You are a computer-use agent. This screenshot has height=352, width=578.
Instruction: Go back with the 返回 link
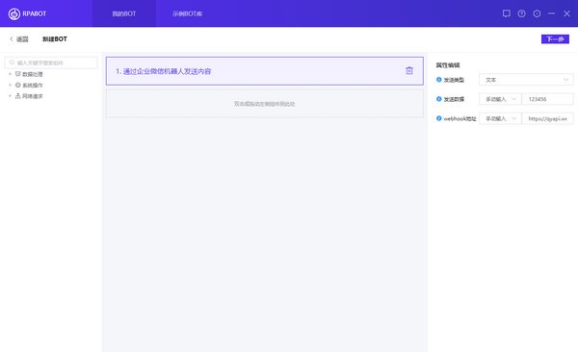pyautogui.click(x=19, y=39)
